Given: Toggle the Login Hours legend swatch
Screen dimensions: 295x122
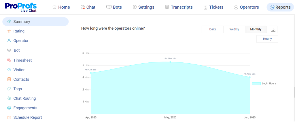Looking at the screenshot, I should pos(256,84).
